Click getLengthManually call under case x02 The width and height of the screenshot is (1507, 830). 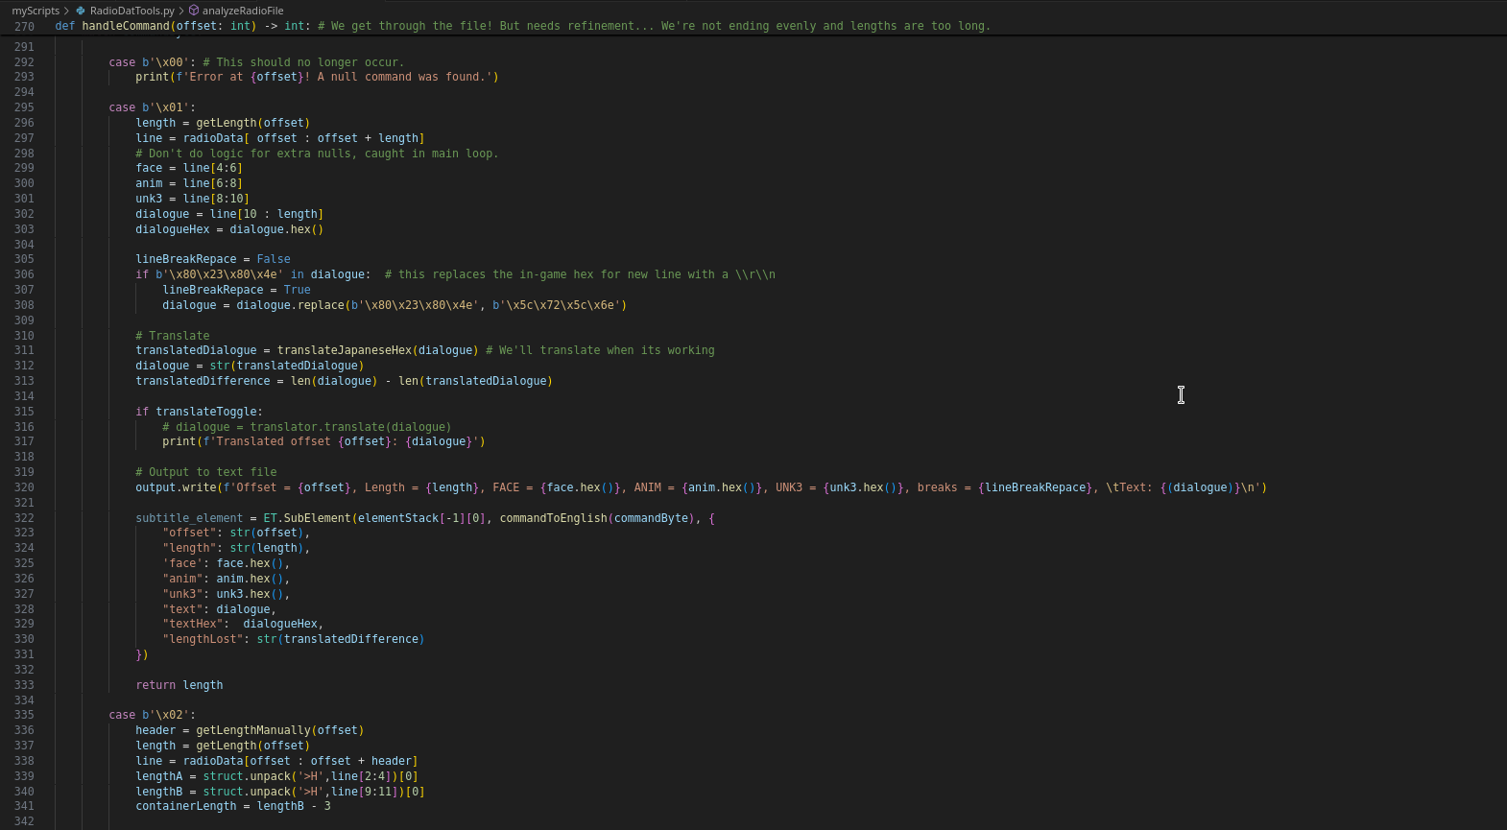[253, 730]
